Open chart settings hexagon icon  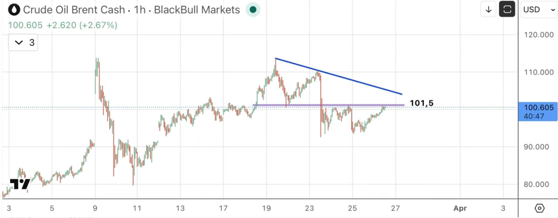tap(539, 208)
